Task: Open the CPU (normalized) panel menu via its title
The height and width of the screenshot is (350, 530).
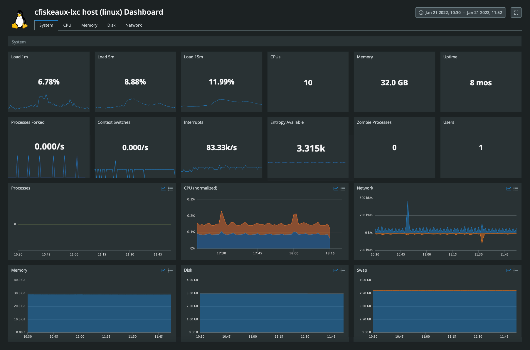Action: point(201,188)
